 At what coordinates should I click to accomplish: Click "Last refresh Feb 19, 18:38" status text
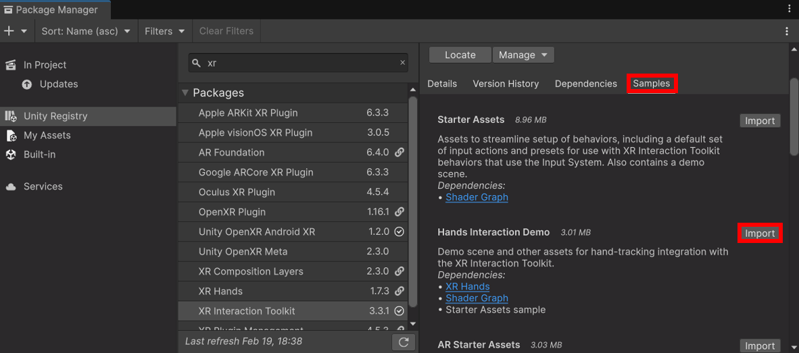coord(243,342)
